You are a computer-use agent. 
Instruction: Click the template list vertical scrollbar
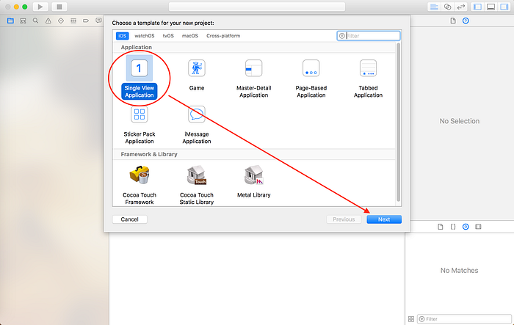pos(398,123)
